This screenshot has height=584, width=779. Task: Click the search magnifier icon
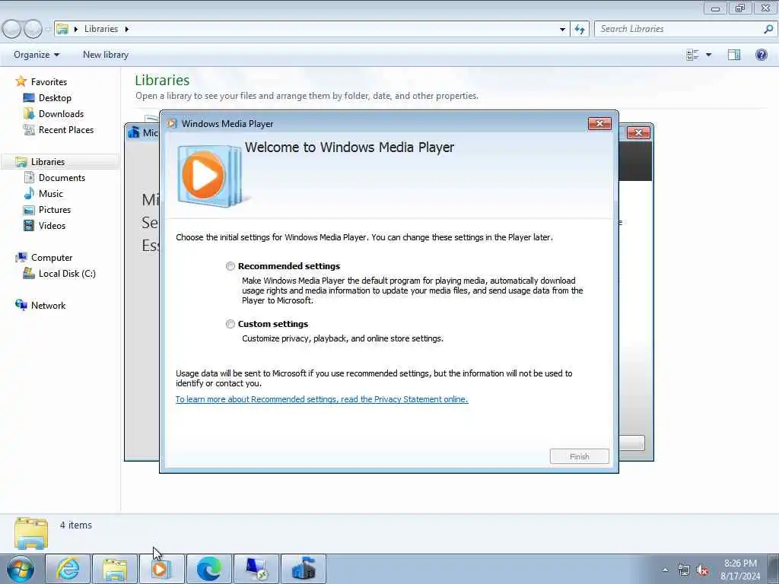pos(768,29)
